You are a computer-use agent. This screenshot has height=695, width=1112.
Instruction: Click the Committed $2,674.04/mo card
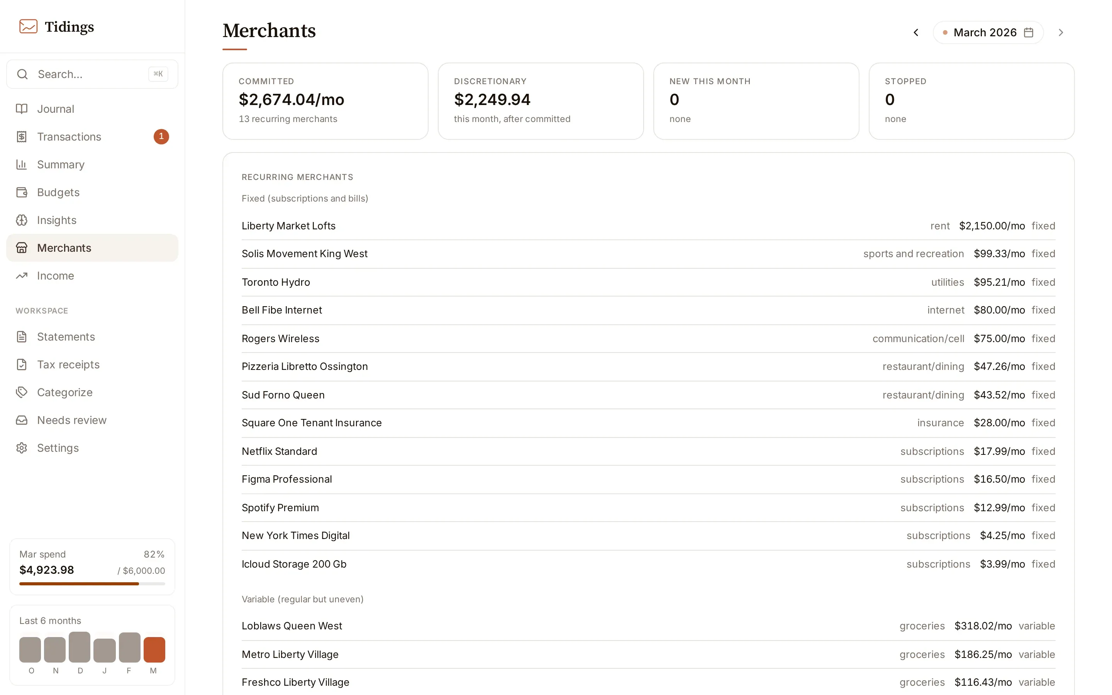coord(325,101)
